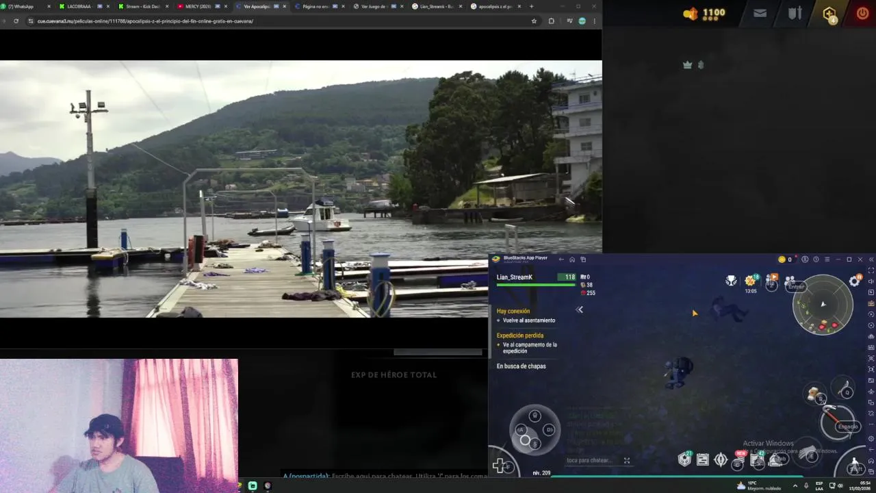The image size is (876, 493).
Task: Open the map icon with badge 42
Action: (757, 459)
